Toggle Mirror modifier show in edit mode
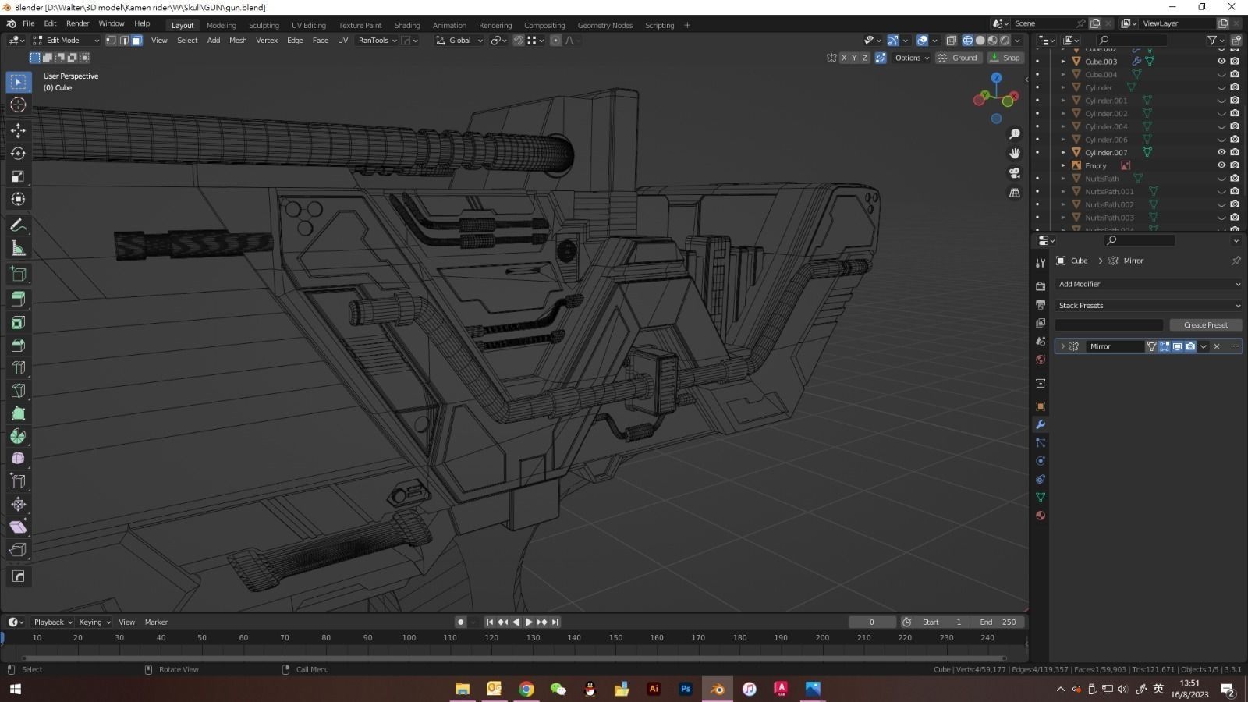This screenshot has width=1248, height=702. coord(1165,346)
